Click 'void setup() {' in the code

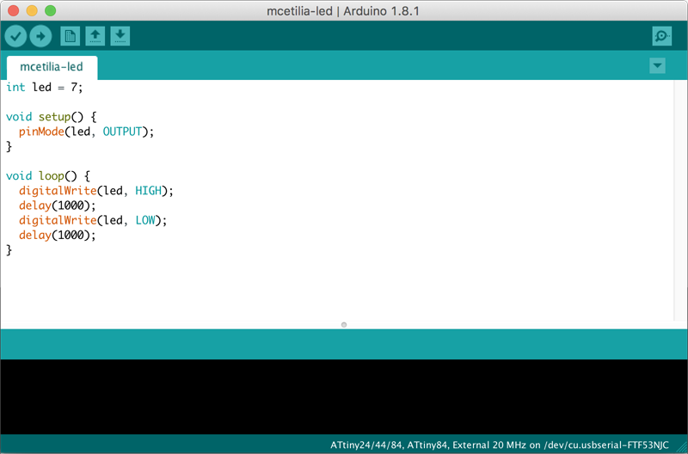(52, 117)
